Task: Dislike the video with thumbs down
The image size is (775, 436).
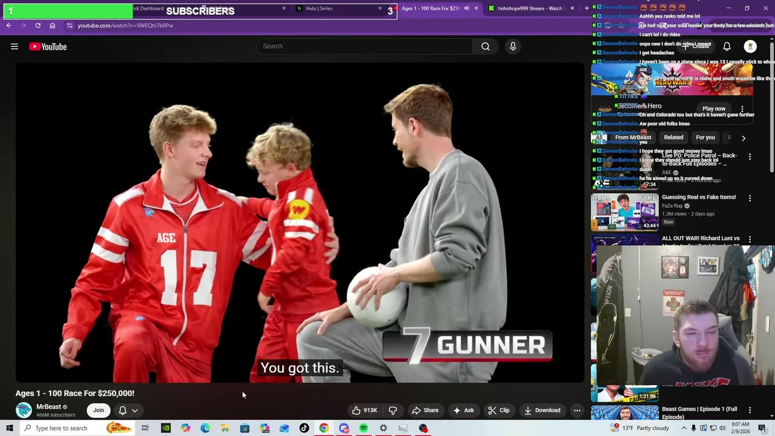Action: 393,411
